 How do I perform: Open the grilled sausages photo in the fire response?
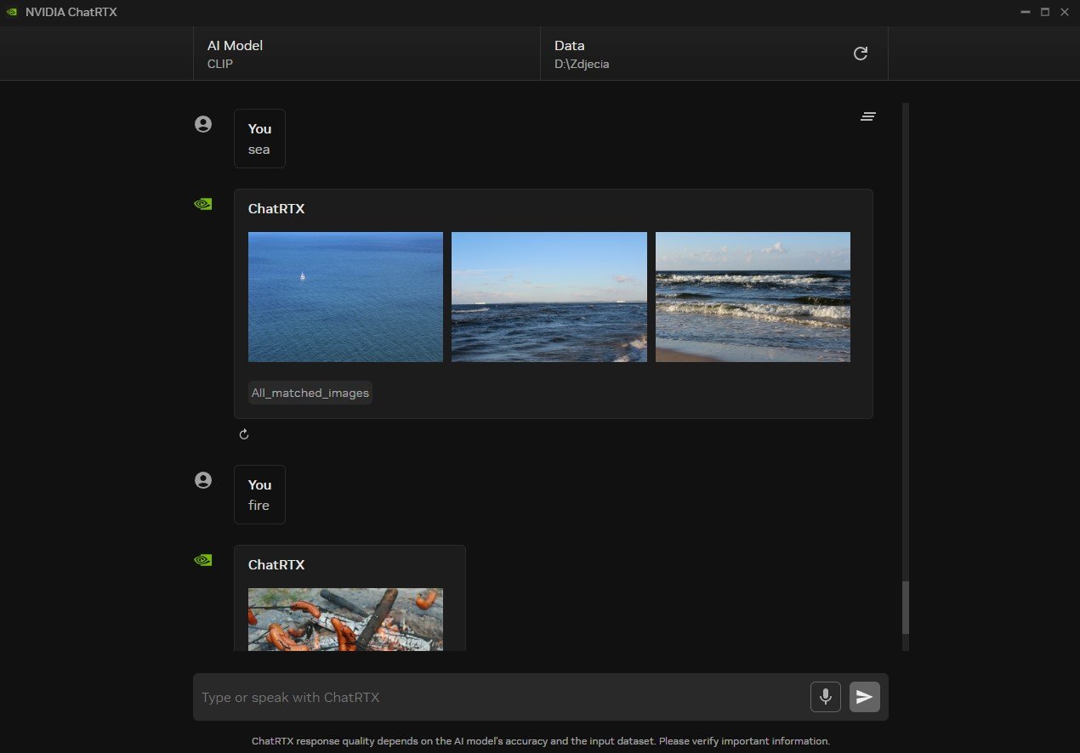click(x=344, y=620)
